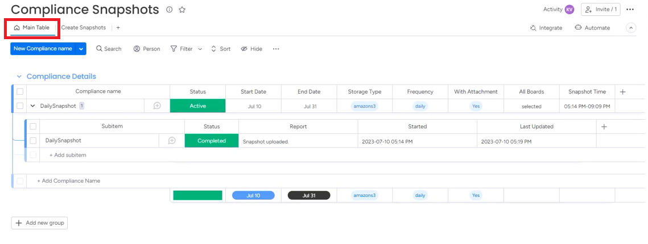Open the Activity log
Screen dimensions: 648x244
click(x=552, y=10)
